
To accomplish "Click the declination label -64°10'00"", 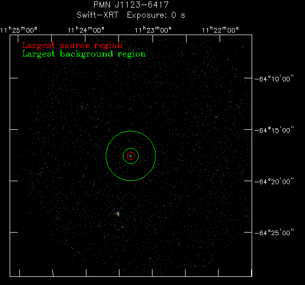I will coord(274,79).
